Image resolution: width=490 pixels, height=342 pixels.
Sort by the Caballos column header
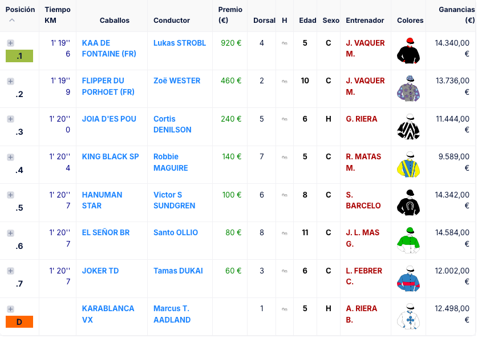point(114,21)
